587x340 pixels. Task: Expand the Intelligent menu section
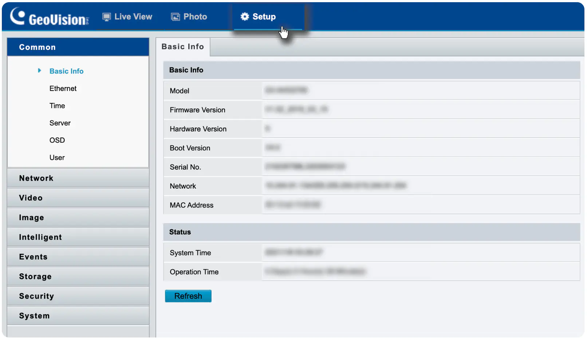click(x=78, y=237)
